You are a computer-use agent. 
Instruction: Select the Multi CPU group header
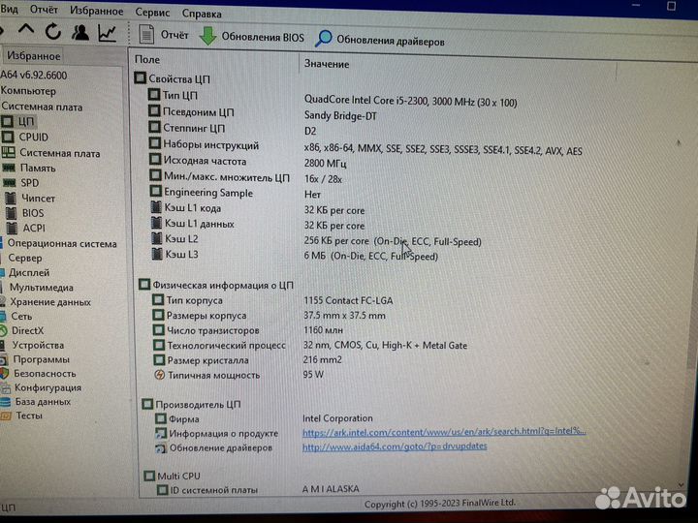coord(178,476)
